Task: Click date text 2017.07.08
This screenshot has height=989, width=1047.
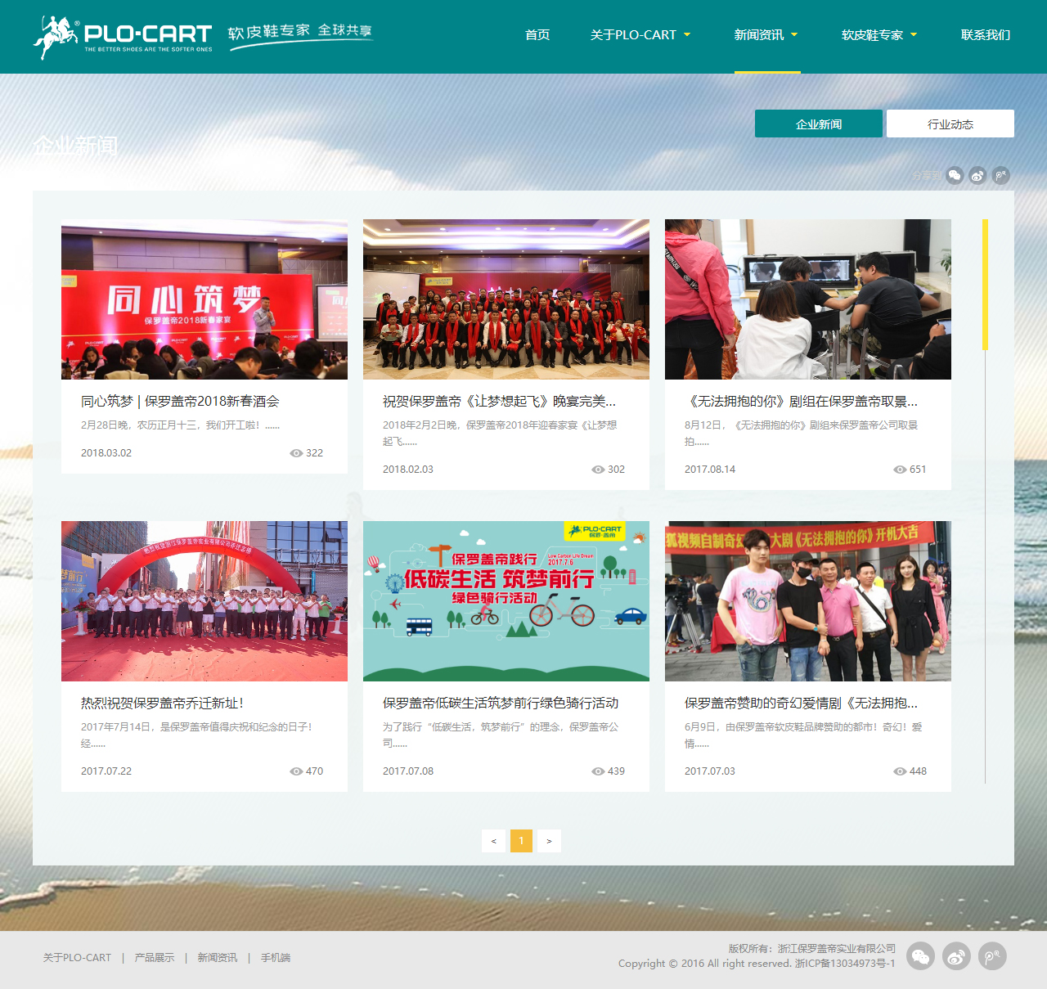Action: [x=408, y=771]
